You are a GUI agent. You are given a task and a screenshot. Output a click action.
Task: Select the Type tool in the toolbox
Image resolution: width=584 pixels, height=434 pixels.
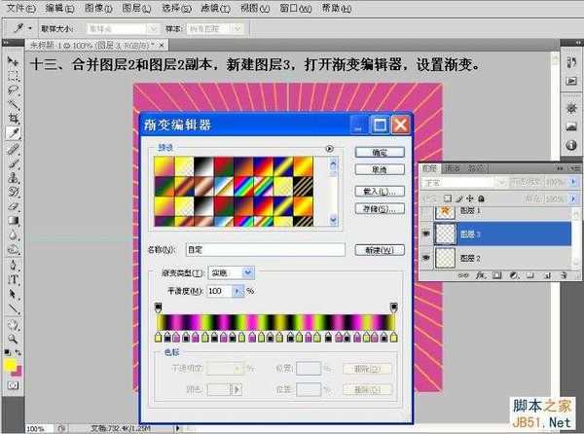[x=14, y=280]
